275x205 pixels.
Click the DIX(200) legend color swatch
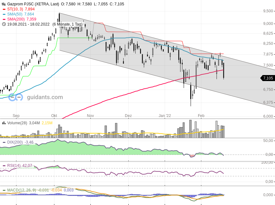click(4, 142)
